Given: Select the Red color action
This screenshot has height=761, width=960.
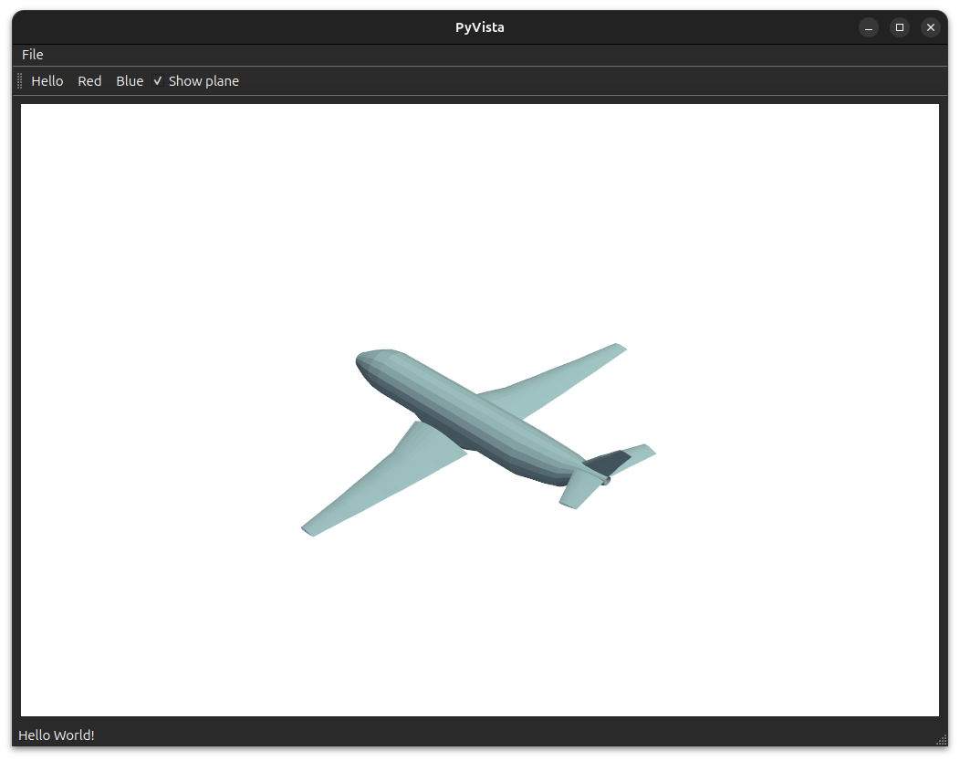Looking at the screenshot, I should pos(89,81).
